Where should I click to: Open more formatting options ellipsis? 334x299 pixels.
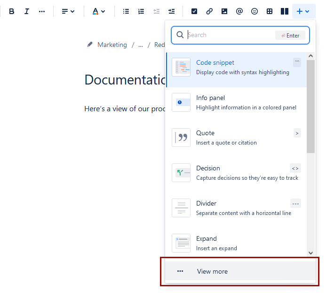[42, 11]
